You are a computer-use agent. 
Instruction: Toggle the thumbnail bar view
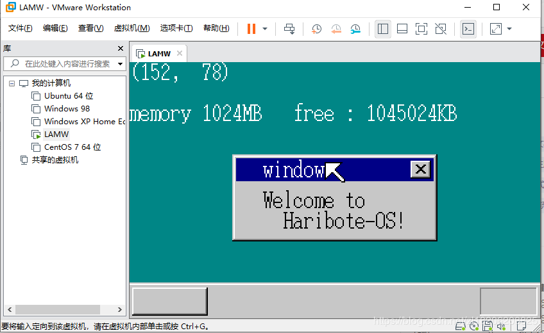[402, 29]
